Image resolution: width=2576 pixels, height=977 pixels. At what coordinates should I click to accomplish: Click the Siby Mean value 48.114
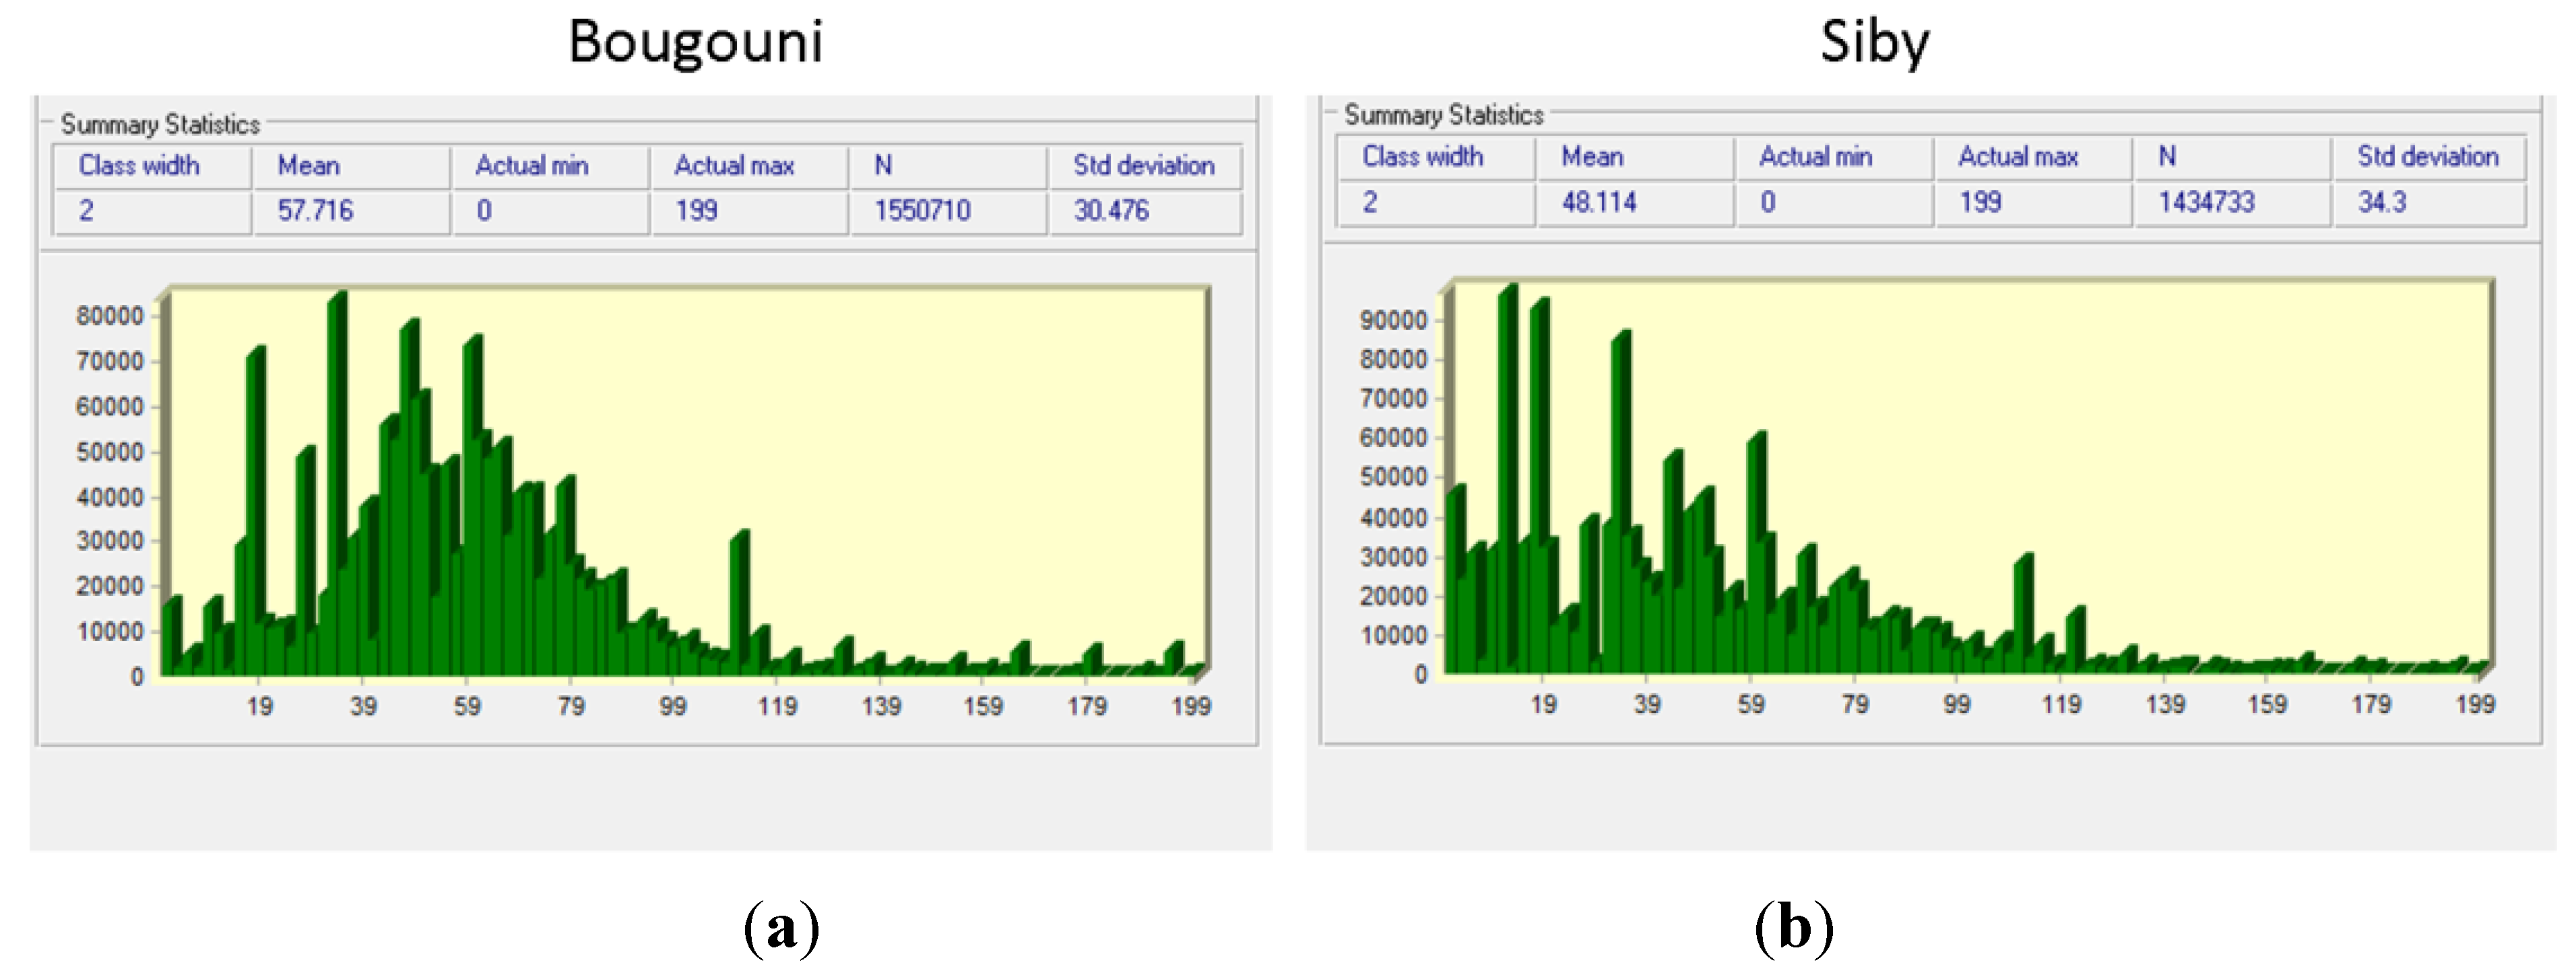(1599, 203)
